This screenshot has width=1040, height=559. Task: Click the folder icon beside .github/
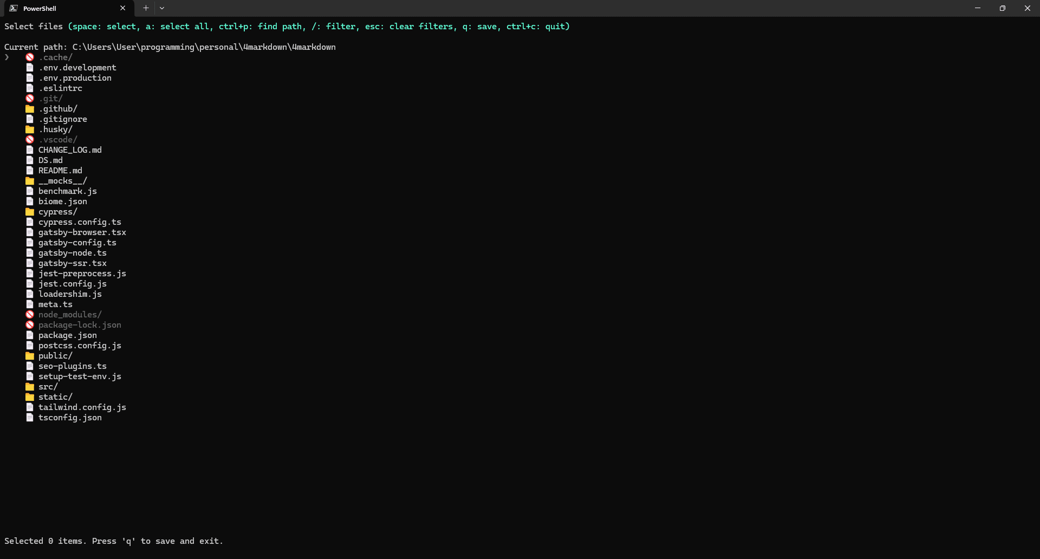[x=30, y=108]
